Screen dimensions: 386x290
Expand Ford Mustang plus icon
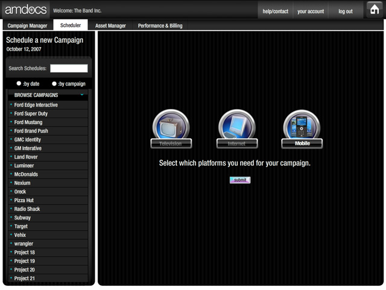point(11,122)
